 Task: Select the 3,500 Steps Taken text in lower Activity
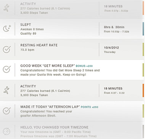click(34, 95)
